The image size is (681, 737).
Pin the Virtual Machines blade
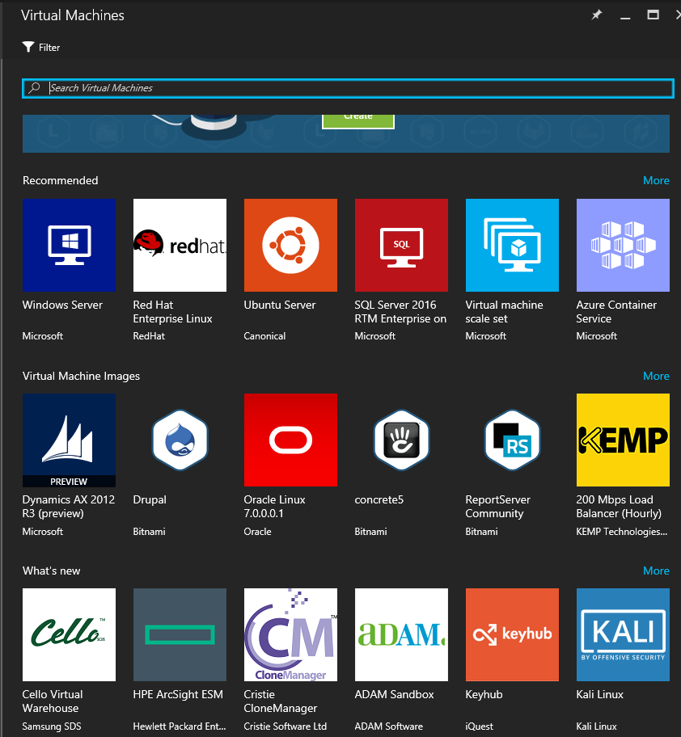(596, 15)
